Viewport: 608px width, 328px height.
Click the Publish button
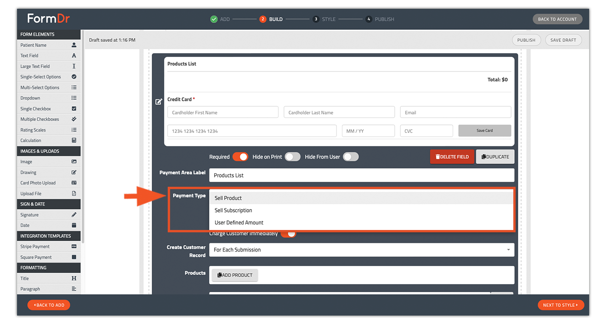click(x=526, y=40)
